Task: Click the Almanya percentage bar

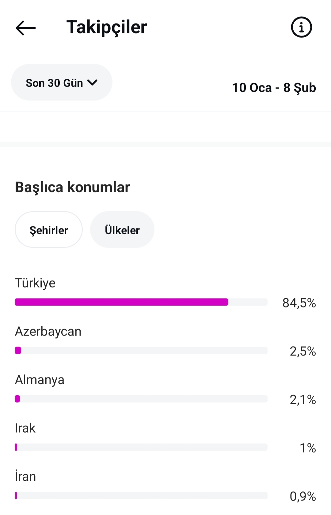Action: pyautogui.click(x=141, y=399)
